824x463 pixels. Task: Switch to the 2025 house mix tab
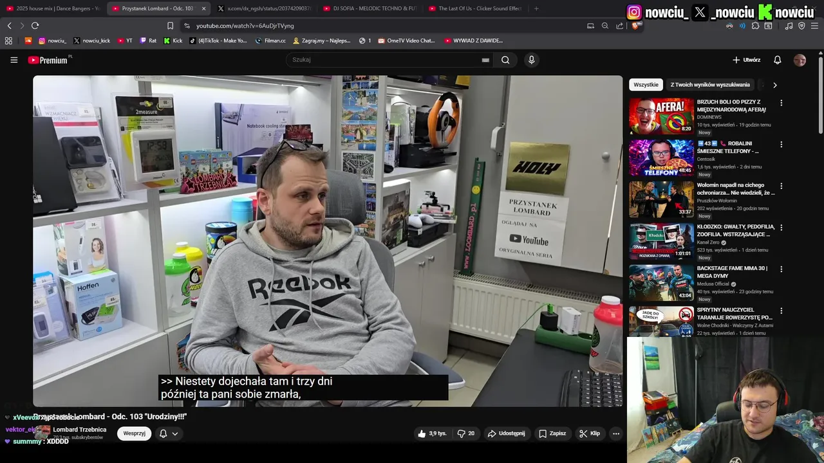pos(53,8)
